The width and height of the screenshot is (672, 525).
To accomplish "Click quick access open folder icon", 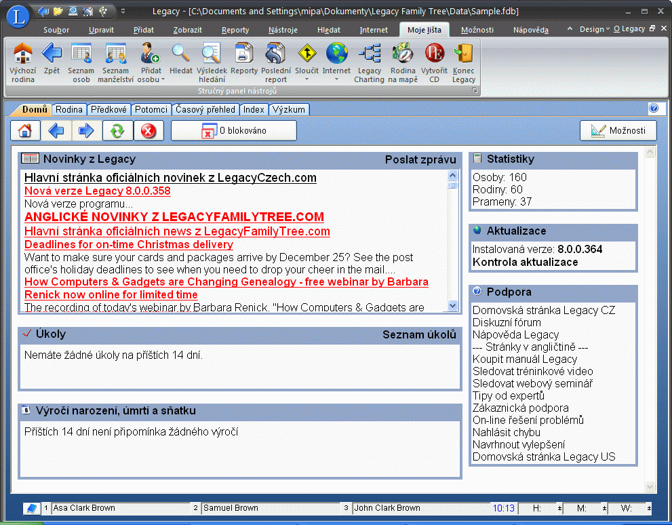I will click(x=58, y=11).
